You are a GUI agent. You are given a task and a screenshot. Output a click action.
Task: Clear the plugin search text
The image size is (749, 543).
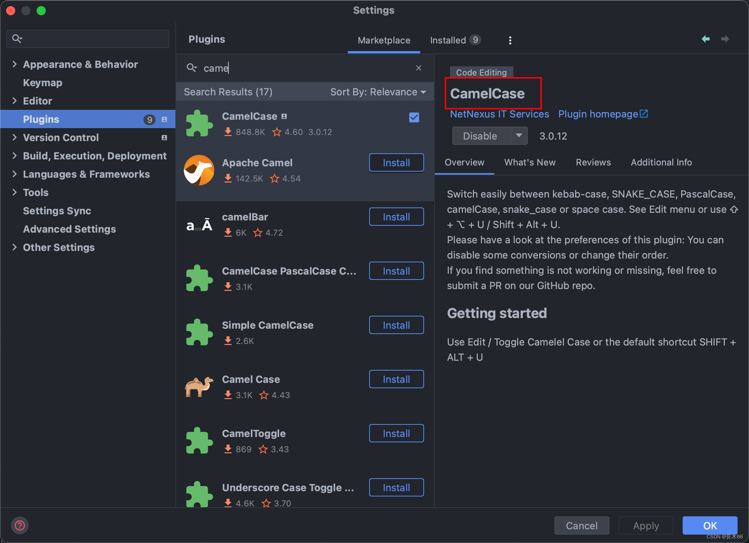[419, 68]
